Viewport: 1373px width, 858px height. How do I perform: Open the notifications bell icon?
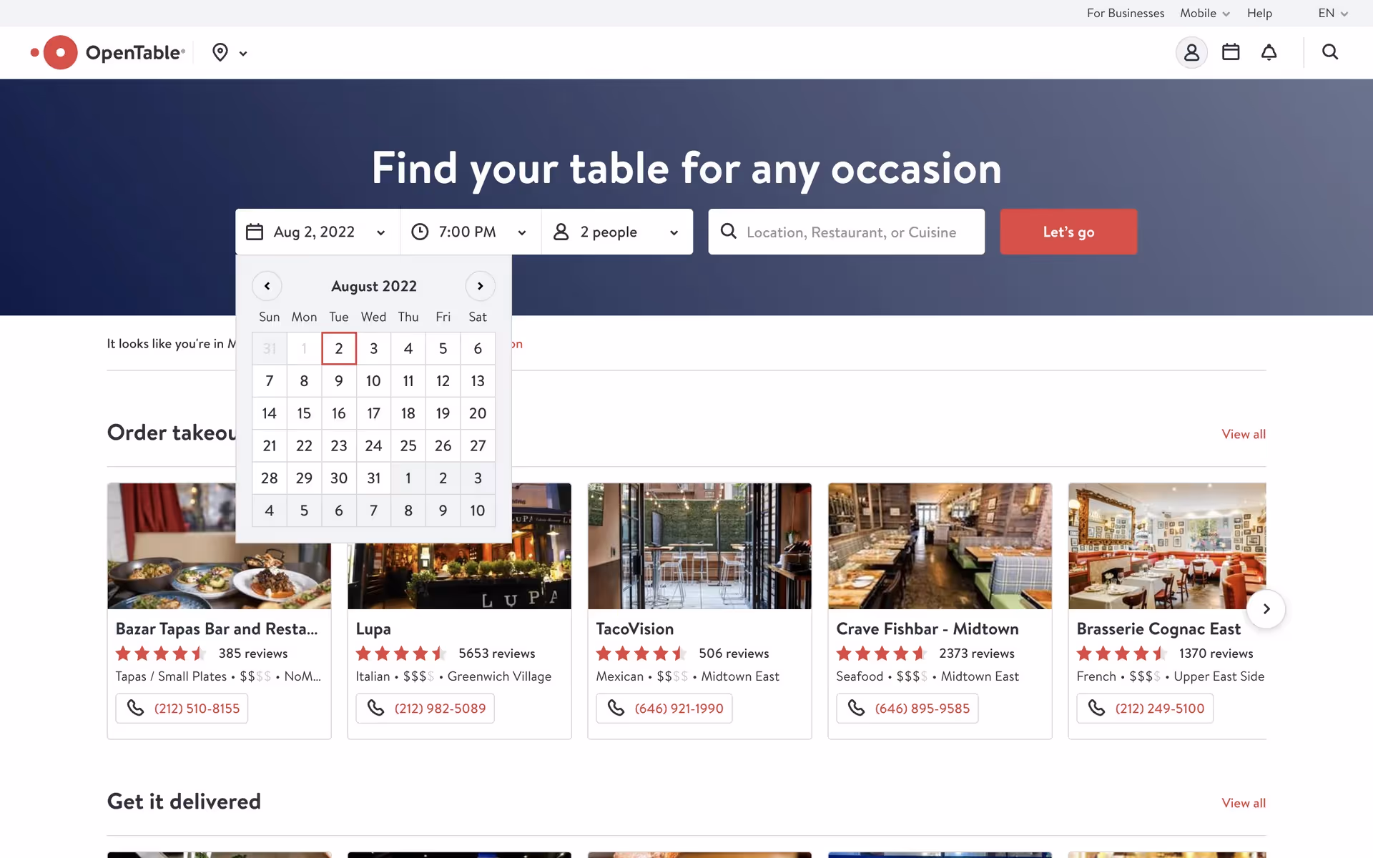(x=1269, y=52)
